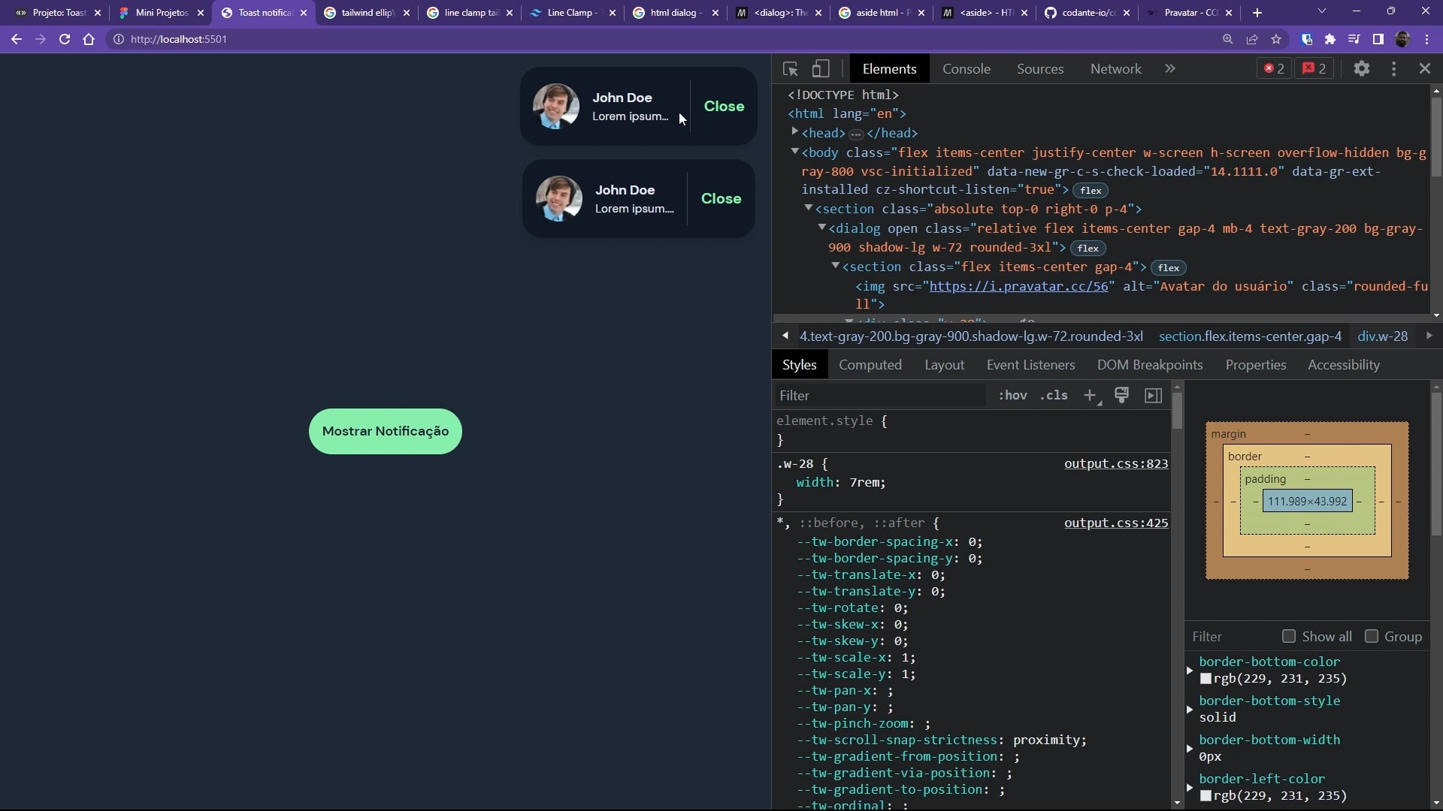Click the Mostrar Notificação button

coord(385,431)
